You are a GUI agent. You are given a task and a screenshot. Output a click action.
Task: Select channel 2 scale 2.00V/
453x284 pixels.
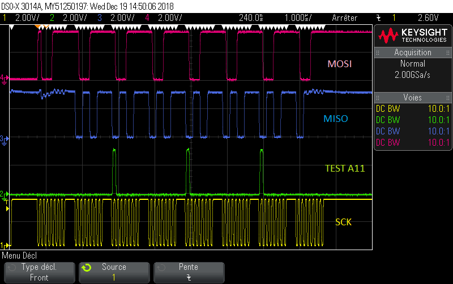75,18
